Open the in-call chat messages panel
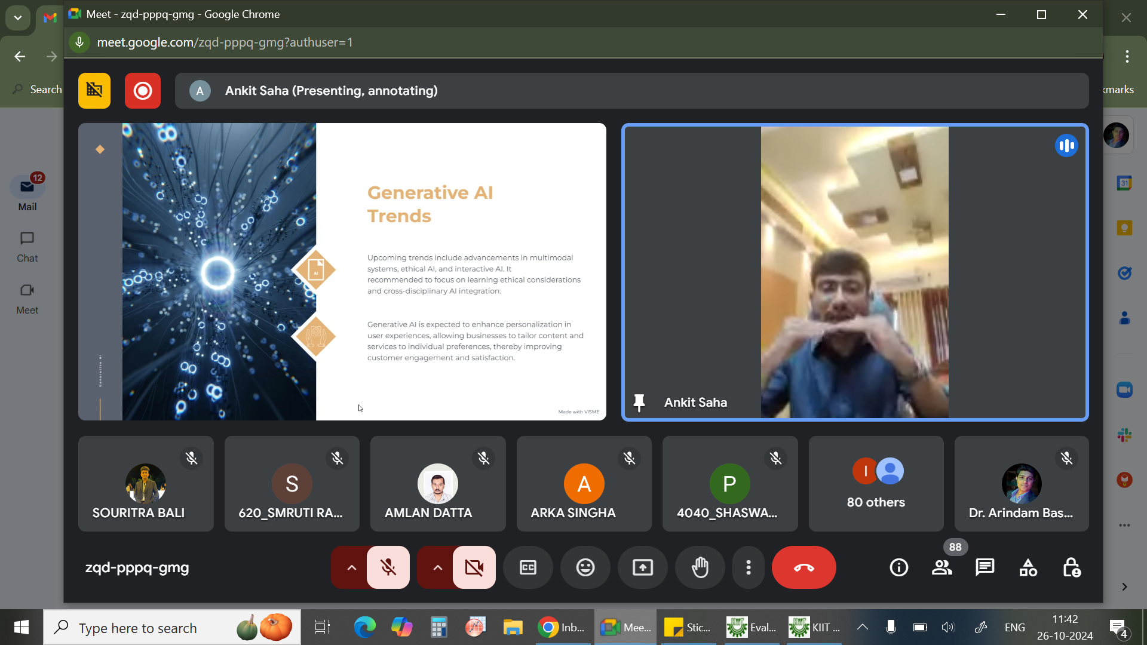The image size is (1147, 645). point(985,567)
